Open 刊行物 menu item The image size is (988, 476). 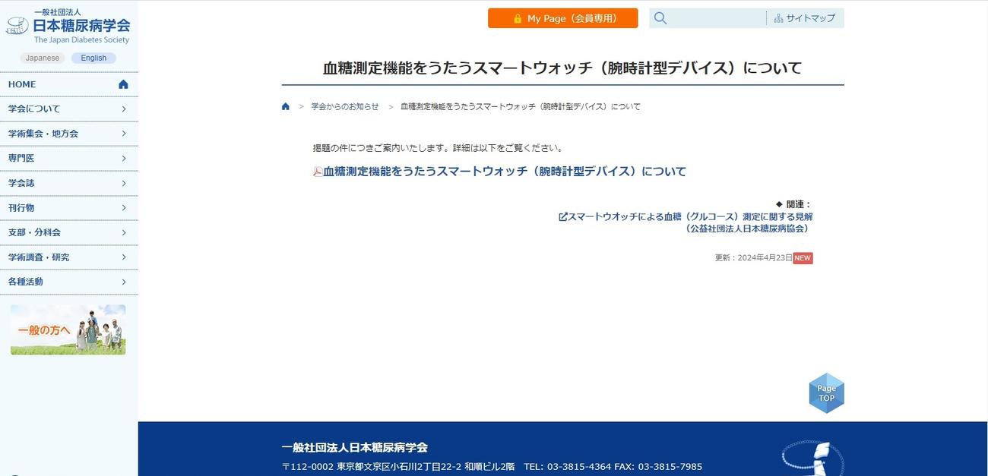69,208
